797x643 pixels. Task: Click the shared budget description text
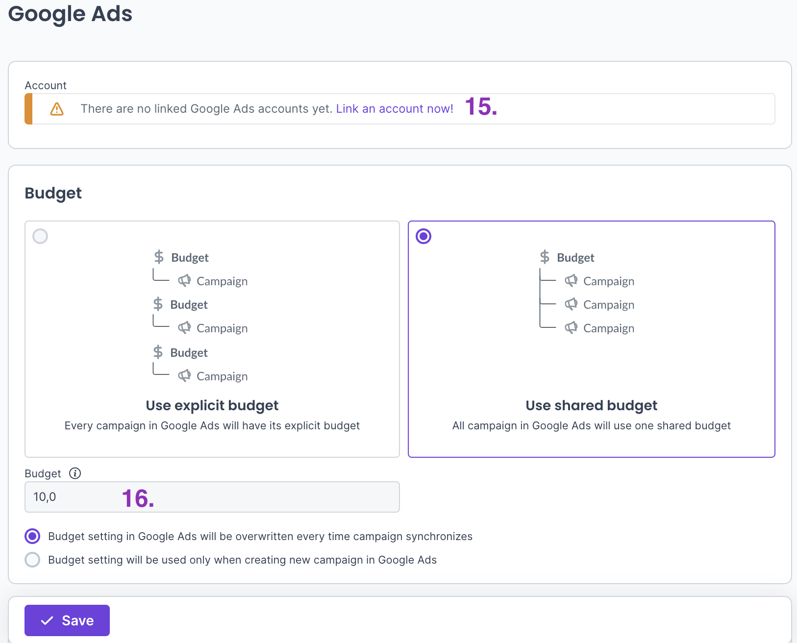tap(591, 425)
